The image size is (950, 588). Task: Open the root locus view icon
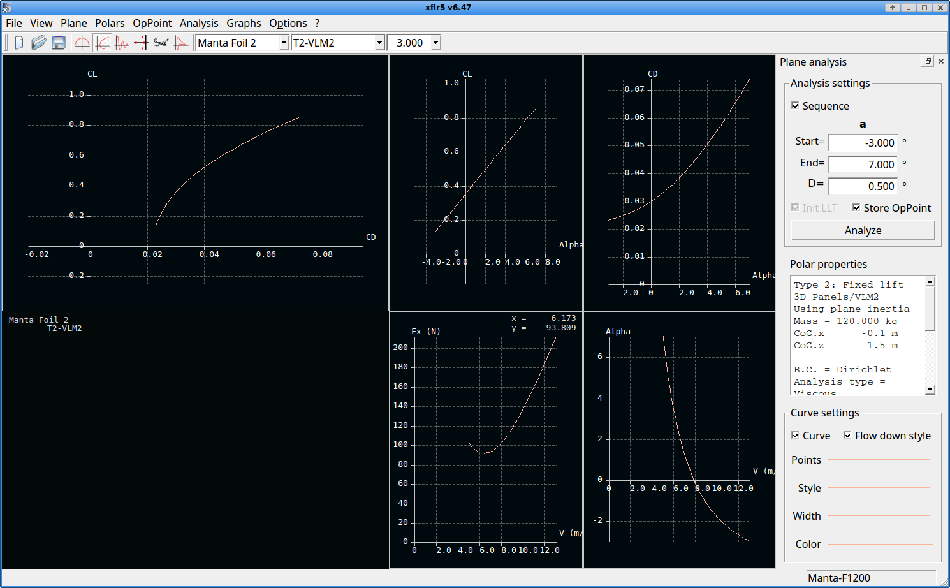tap(142, 43)
